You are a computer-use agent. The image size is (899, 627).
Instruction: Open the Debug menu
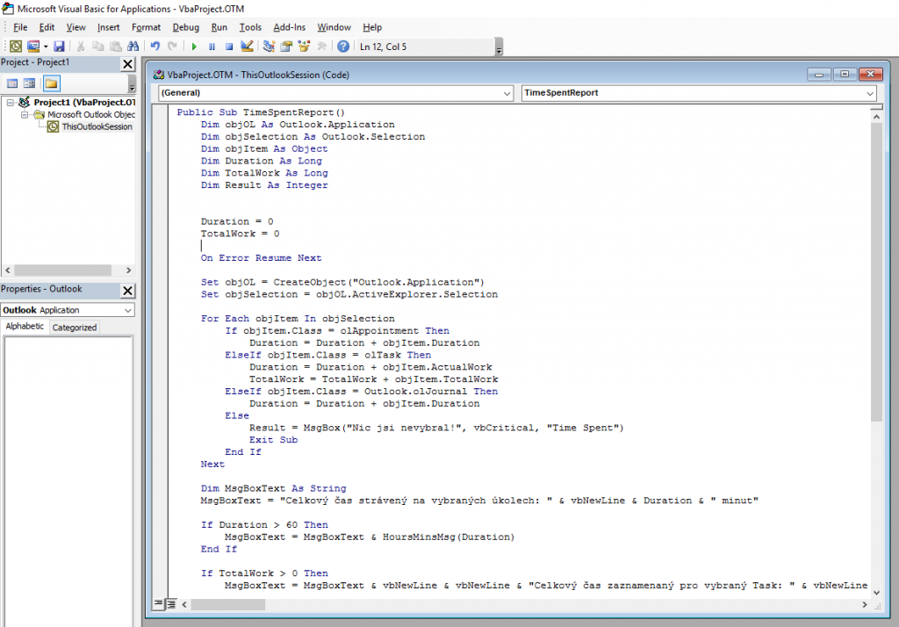pyautogui.click(x=185, y=27)
